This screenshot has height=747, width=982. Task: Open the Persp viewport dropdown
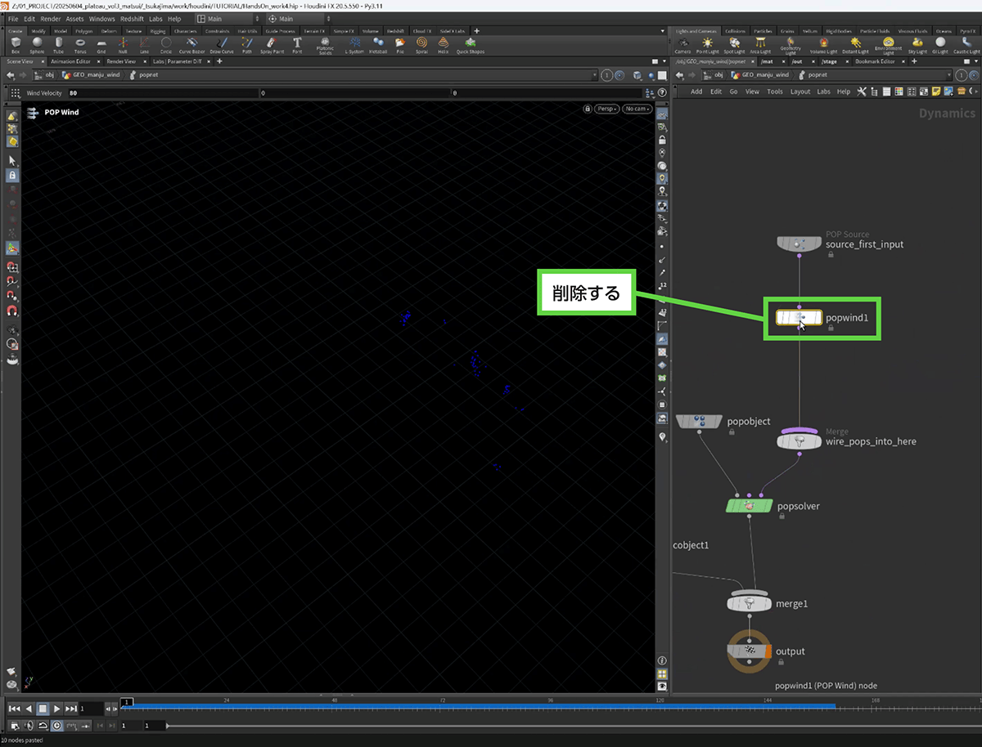pyautogui.click(x=606, y=109)
